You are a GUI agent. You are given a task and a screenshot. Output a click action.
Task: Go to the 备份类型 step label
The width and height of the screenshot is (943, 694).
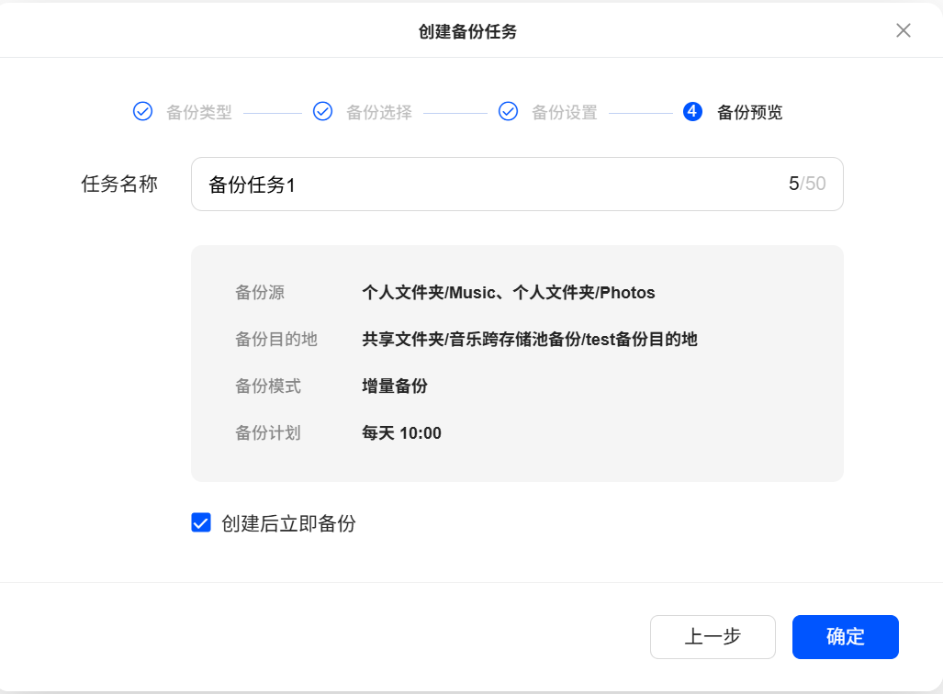pos(198,113)
